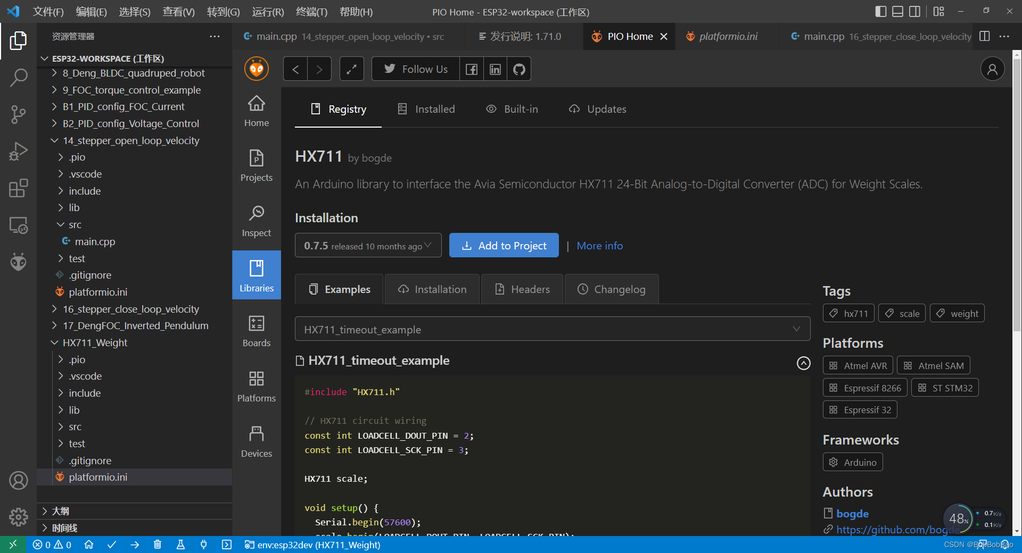Open PIO Boards section
The width and height of the screenshot is (1022, 553).
point(257,331)
